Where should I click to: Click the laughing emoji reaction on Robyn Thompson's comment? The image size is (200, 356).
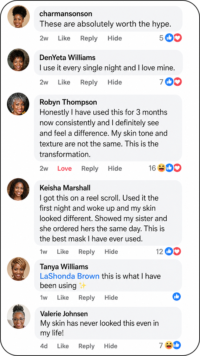click(161, 168)
